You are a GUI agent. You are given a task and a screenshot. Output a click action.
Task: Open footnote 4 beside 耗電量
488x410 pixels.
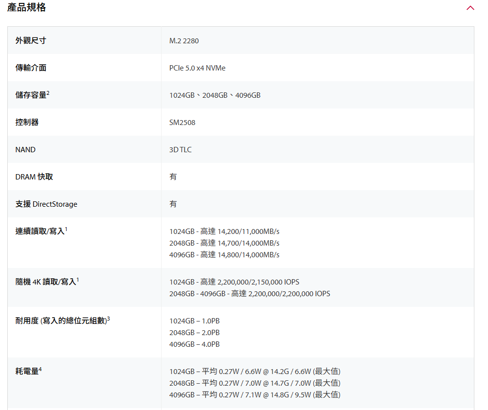tap(40, 369)
